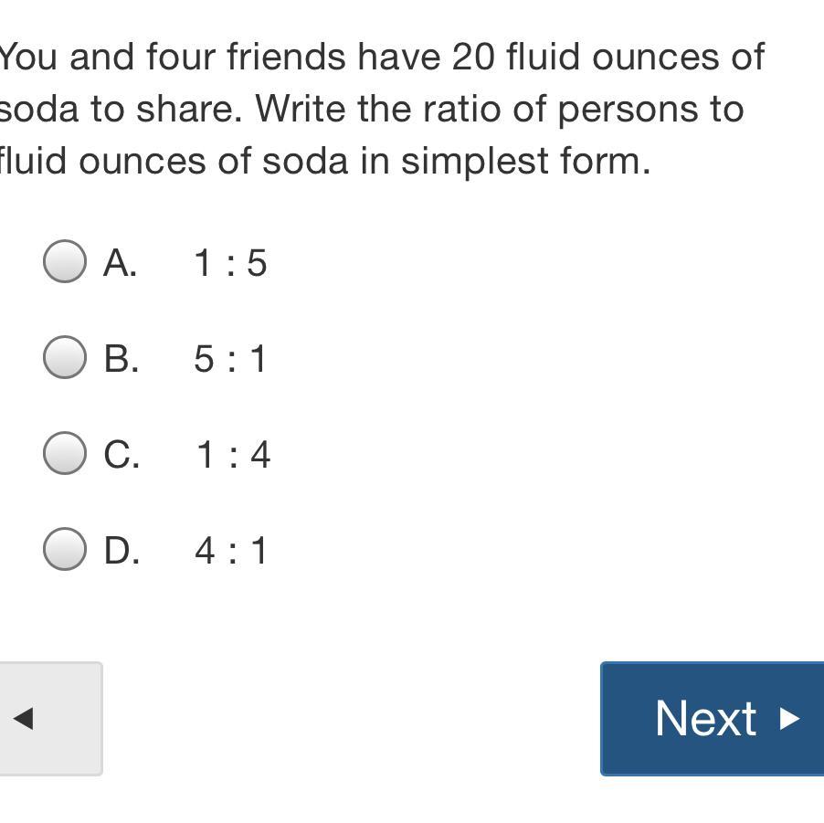The image size is (824, 823).
Task: Click the 'A.' option letter label
Action: click(121, 264)
